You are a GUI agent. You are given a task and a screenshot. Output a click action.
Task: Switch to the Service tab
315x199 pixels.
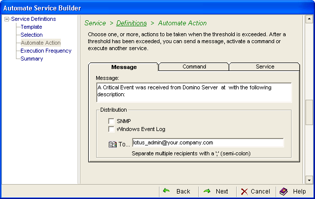coord(265,66)
